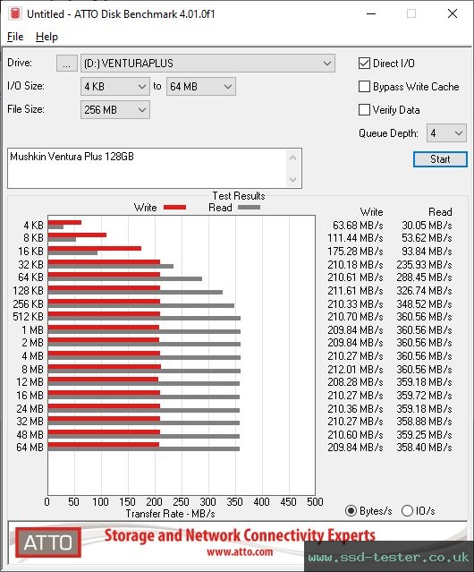Click the description text field Mushkin Ventura Plus
Image resolution: width=474 pixels, height=572 pixels.
[148, 168]
